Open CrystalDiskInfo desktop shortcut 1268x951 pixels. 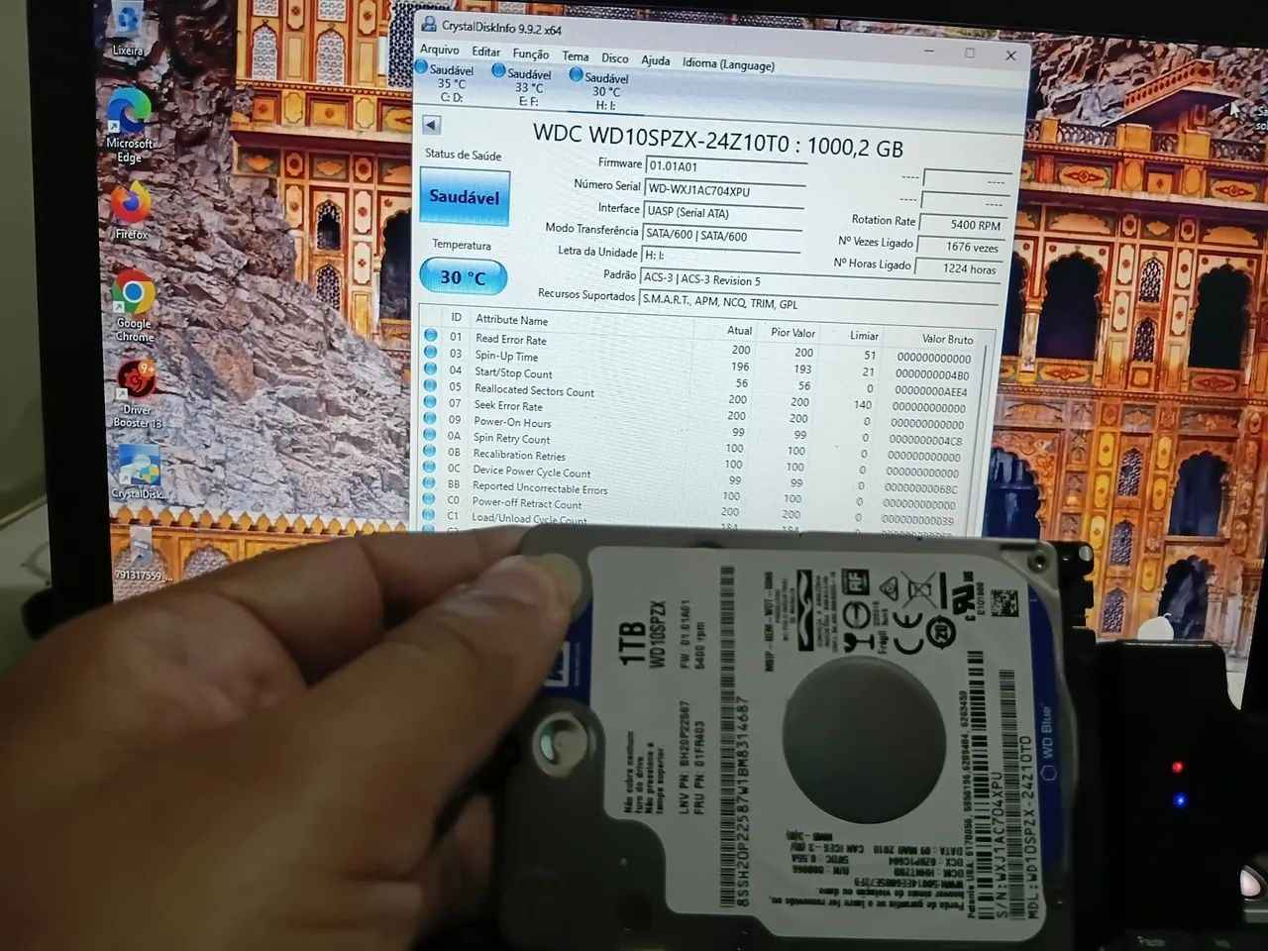[x=139, y=470]
